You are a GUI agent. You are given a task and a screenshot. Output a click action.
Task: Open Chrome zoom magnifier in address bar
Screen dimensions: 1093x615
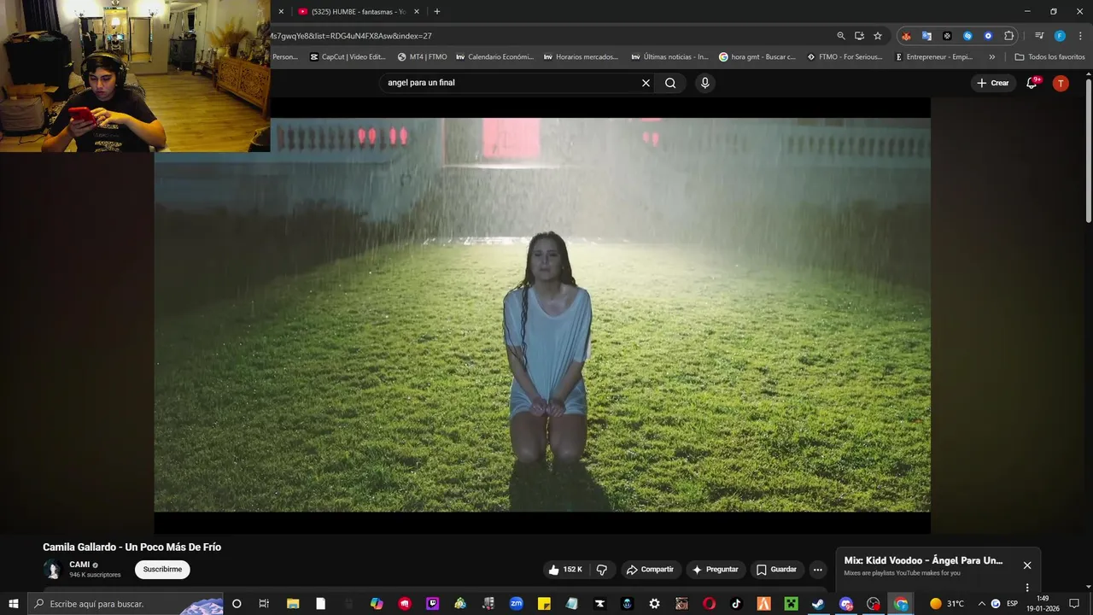point(841,36)
